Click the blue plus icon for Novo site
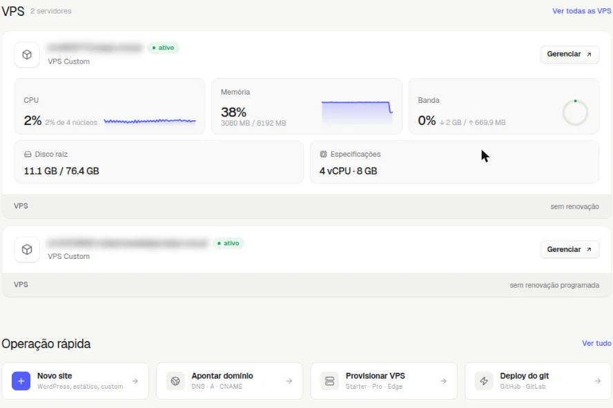613x408 pixels. coord(21,381)
